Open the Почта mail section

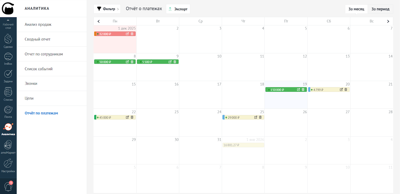[x=8, y=112]
